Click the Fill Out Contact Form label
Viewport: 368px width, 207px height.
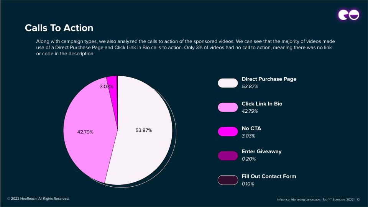coord(269,176)
